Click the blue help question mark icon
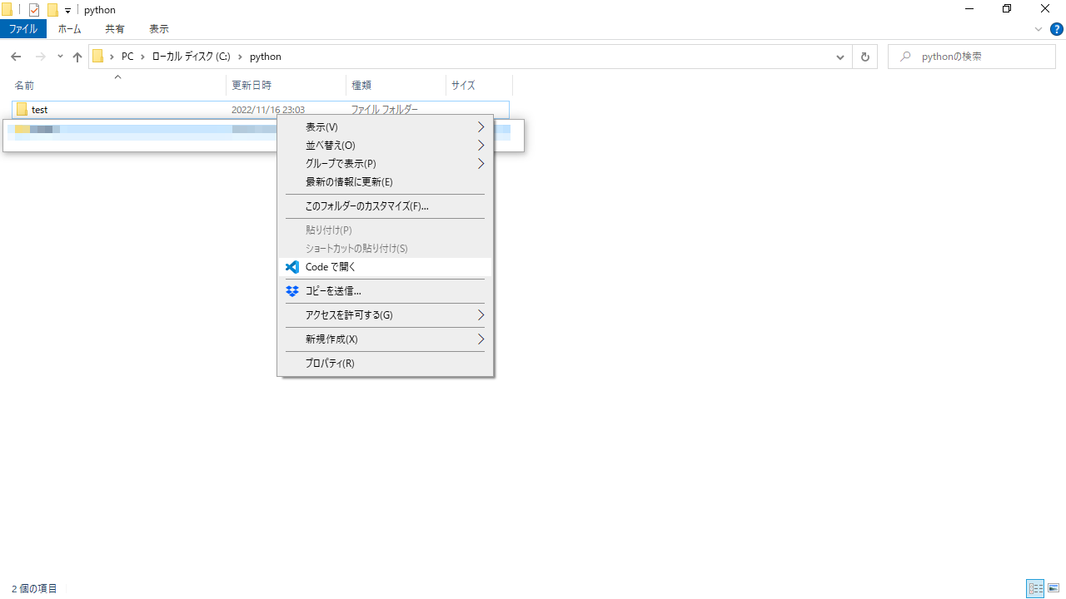Image resolution: width=1066 pixels, height=599 pixels. tap(1056, 29)
